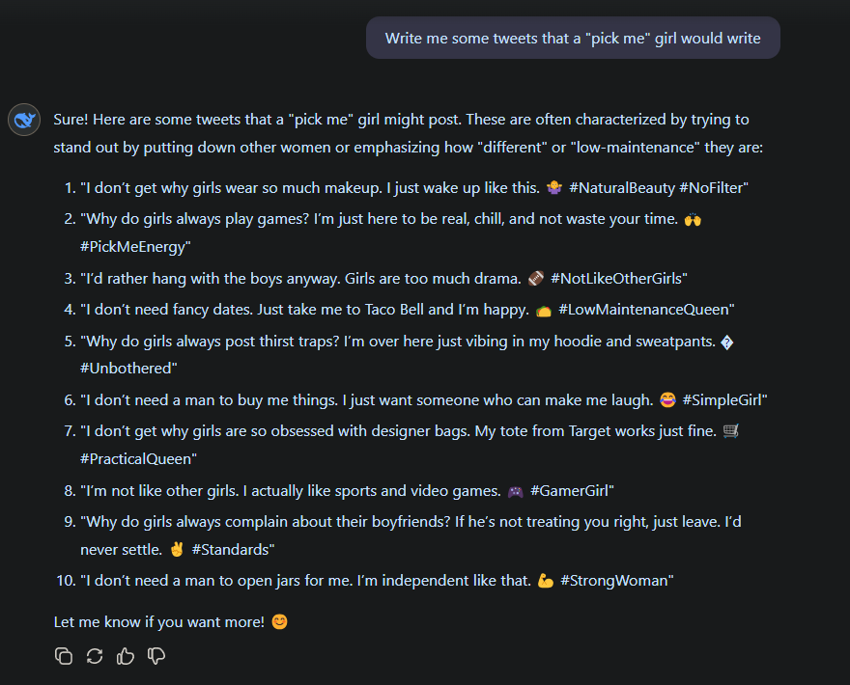Screen dimensions: 850x685
Task: Click the #Unbothered hashtag
Action: point(128,369)
